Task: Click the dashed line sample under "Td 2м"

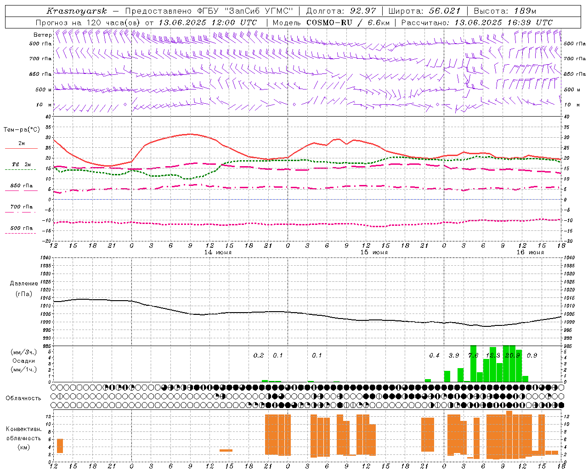Action: click(x=20, y=169)
